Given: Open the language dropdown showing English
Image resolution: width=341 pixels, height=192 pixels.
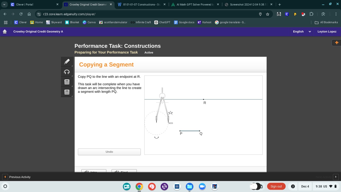Looking at the screenshot, I should click(x=302, y=31).
